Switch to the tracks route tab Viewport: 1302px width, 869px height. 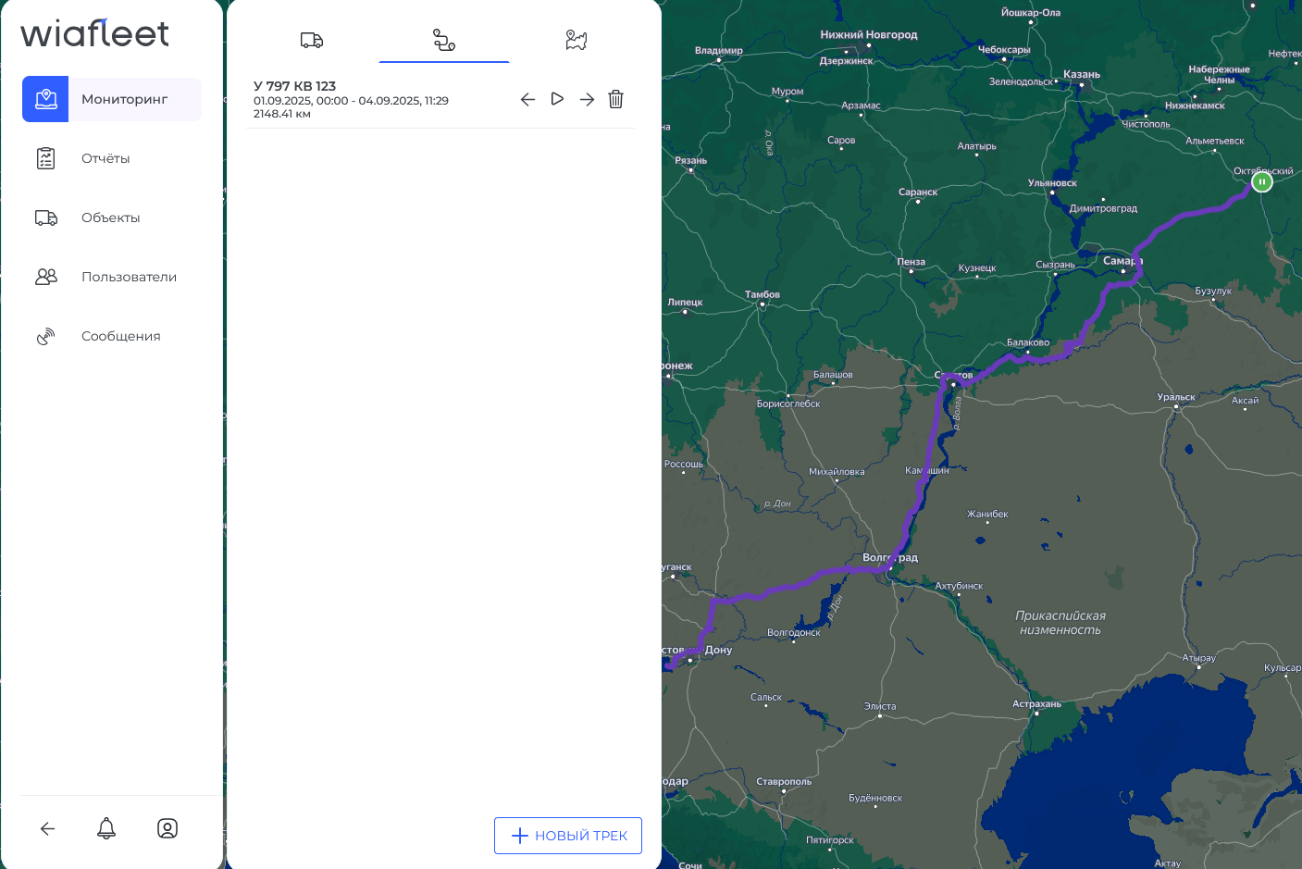(x=444, y=40)
